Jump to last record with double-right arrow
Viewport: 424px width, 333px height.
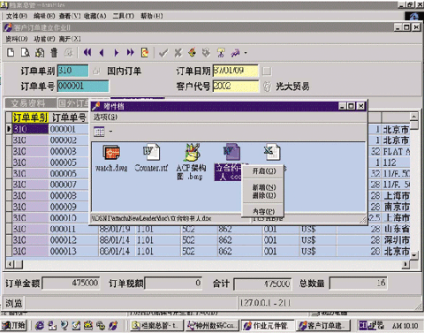click(x=130, y=53)
